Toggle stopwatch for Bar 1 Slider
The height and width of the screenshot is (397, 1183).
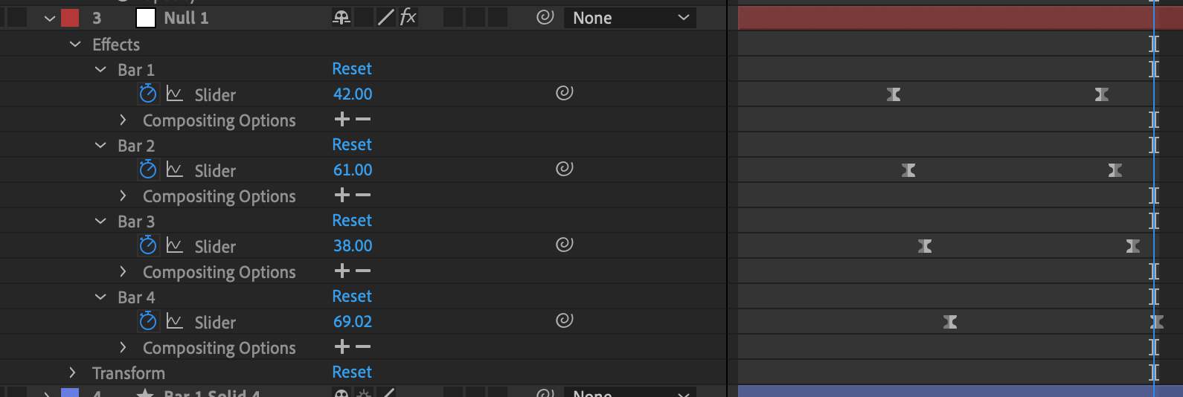click(x=148, y=94)
